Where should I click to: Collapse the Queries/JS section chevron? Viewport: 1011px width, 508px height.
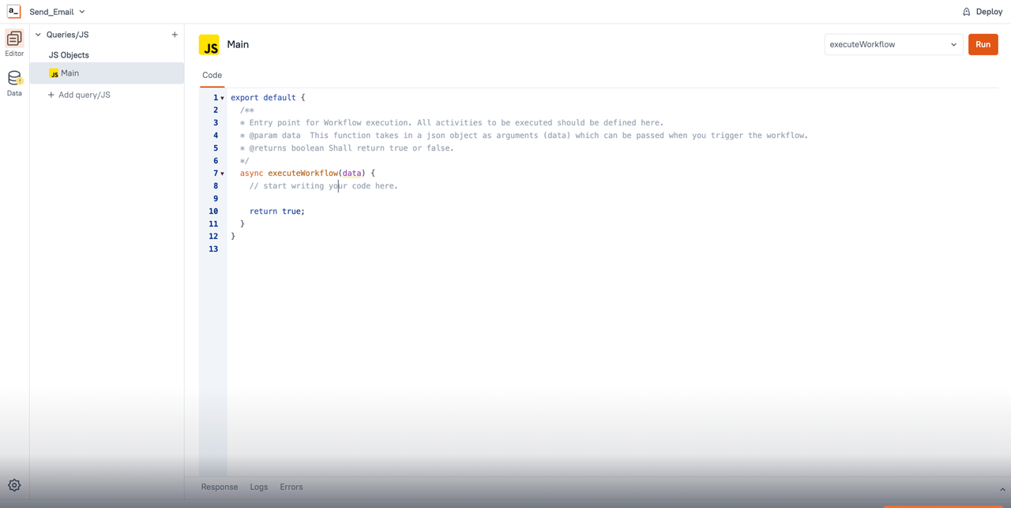coord(37,34)
